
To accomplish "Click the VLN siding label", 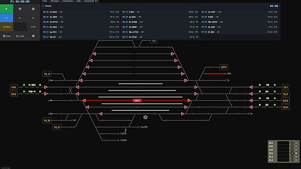I will point(47,121).
